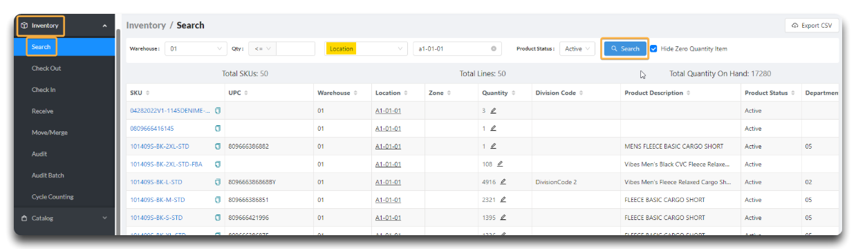The width and height of the screenshot is (856, 249).
Task: Sort by SKU column sort icon
Action: coord(147,93)
